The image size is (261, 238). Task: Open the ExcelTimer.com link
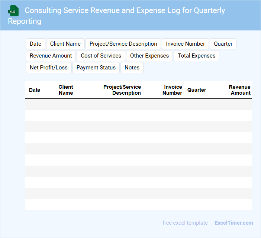233,223
